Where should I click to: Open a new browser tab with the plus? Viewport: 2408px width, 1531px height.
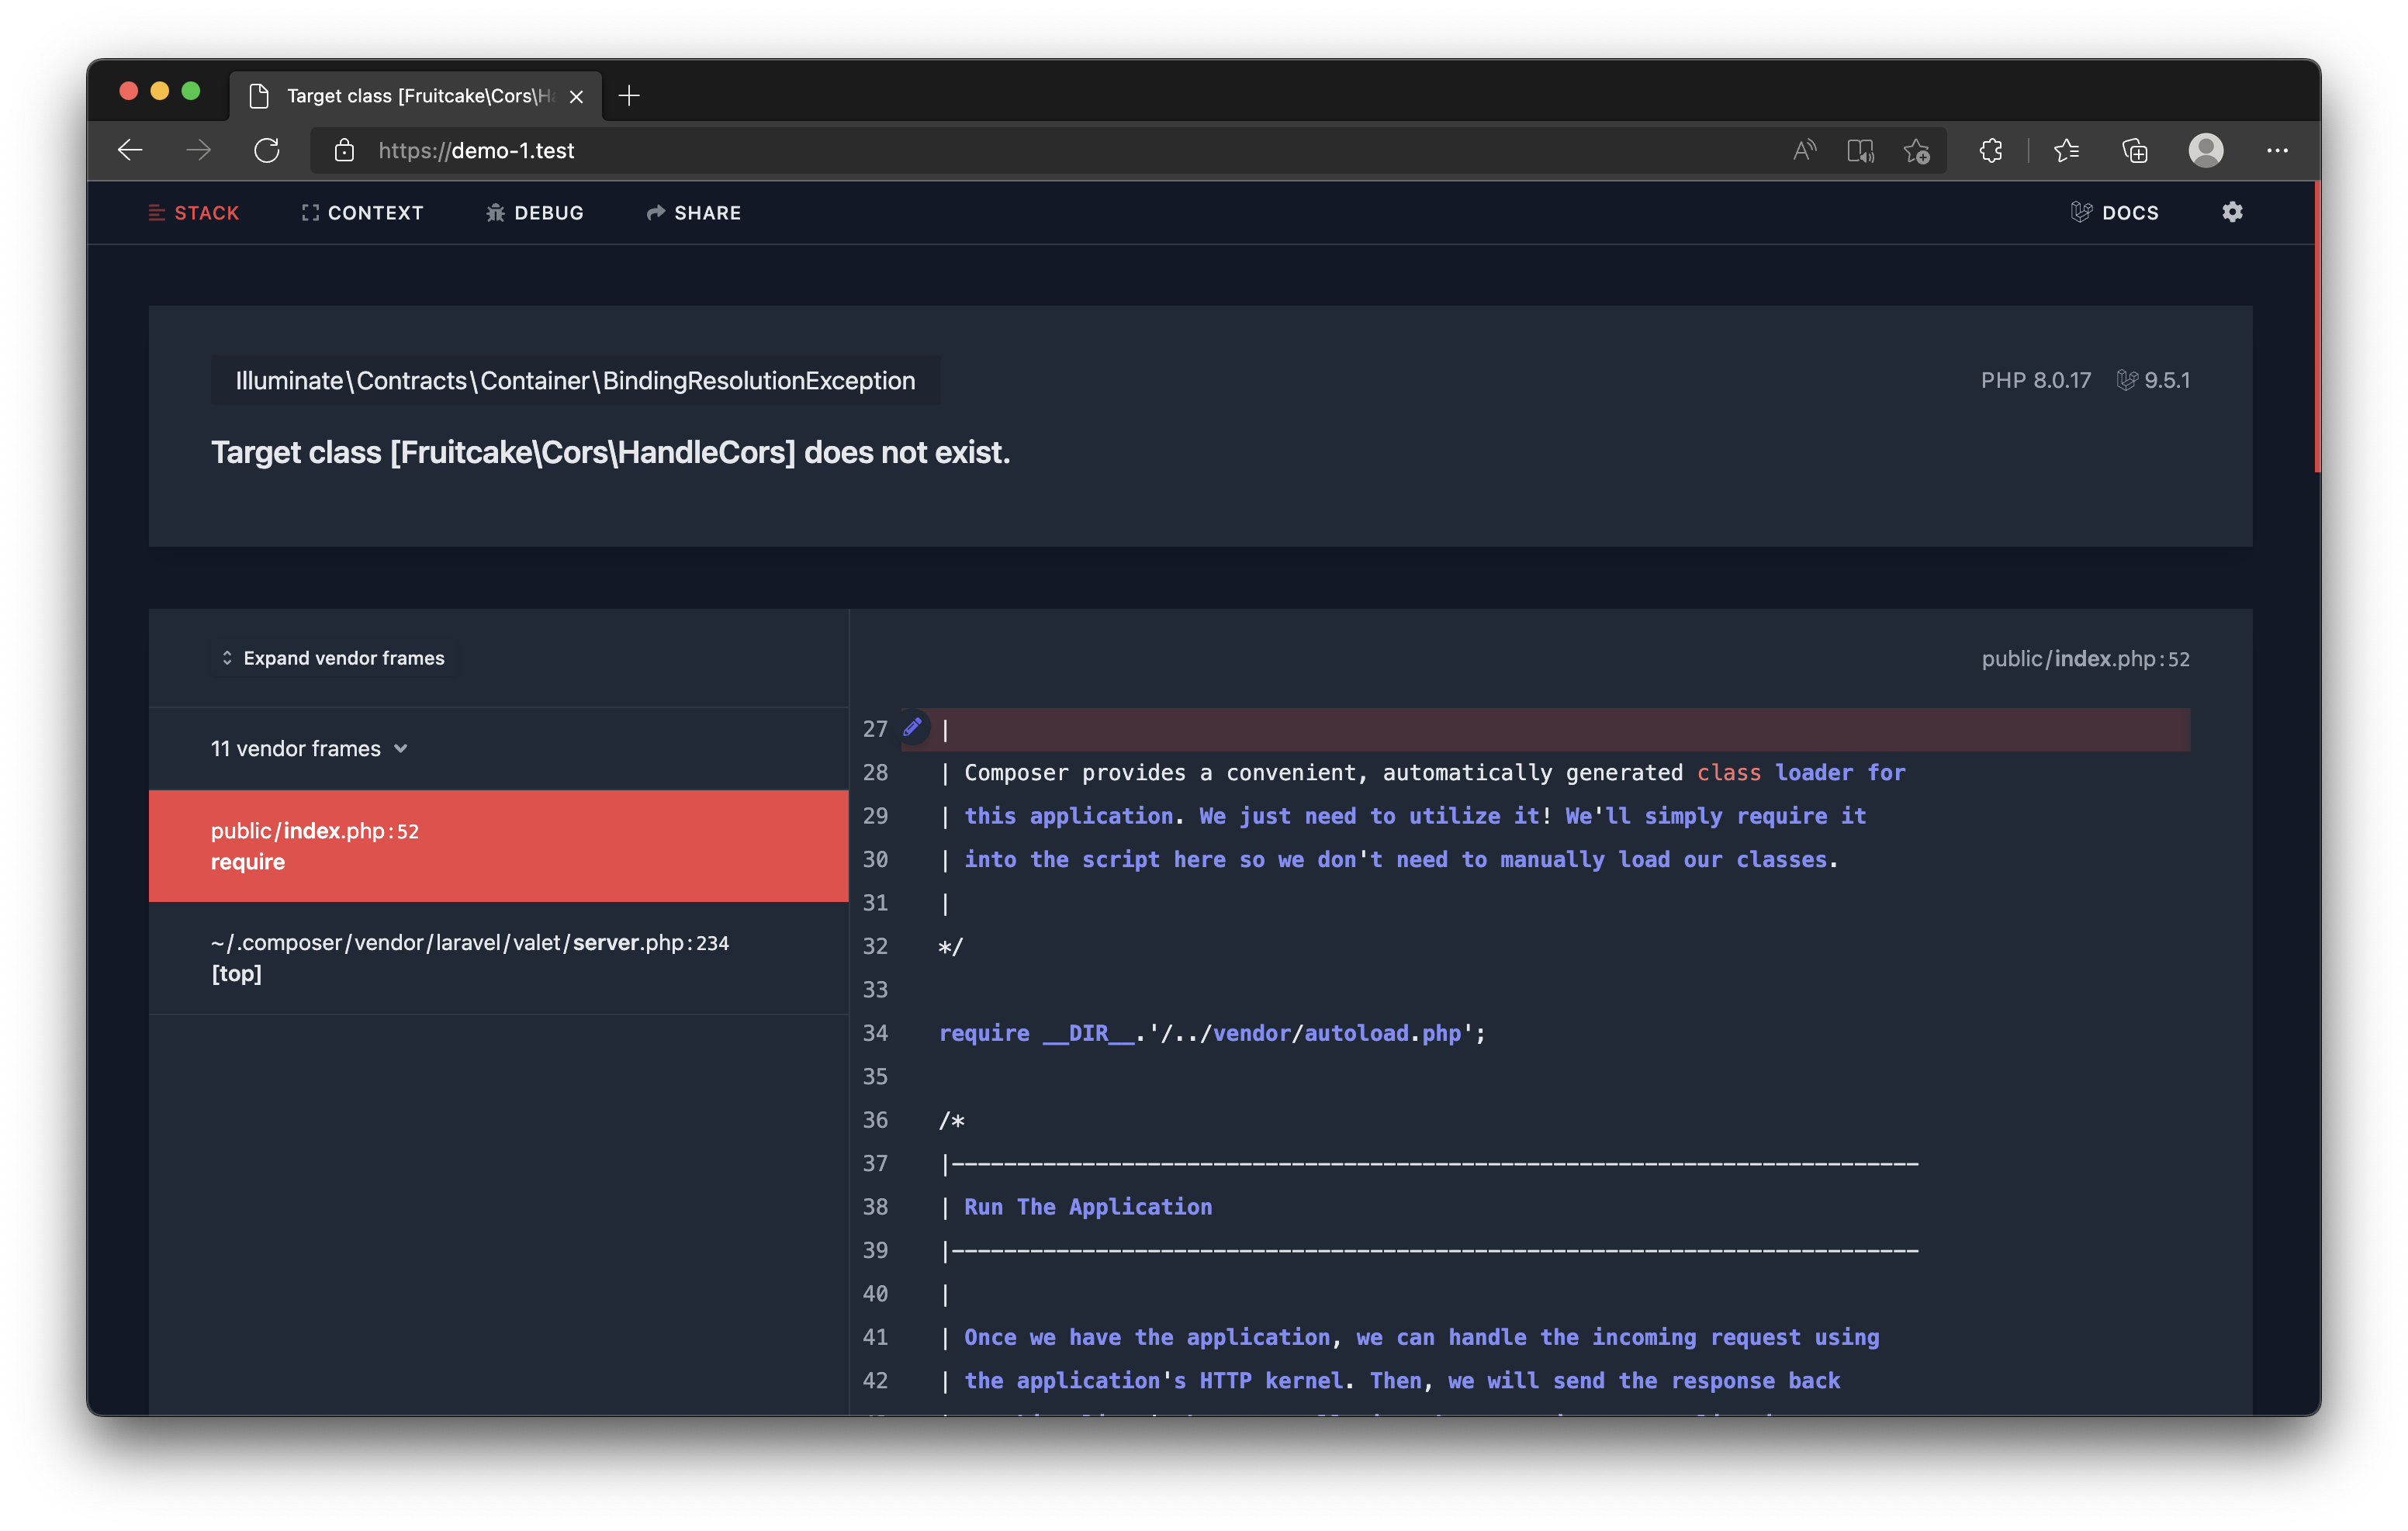pyautogui.click(x=629, y=96)
